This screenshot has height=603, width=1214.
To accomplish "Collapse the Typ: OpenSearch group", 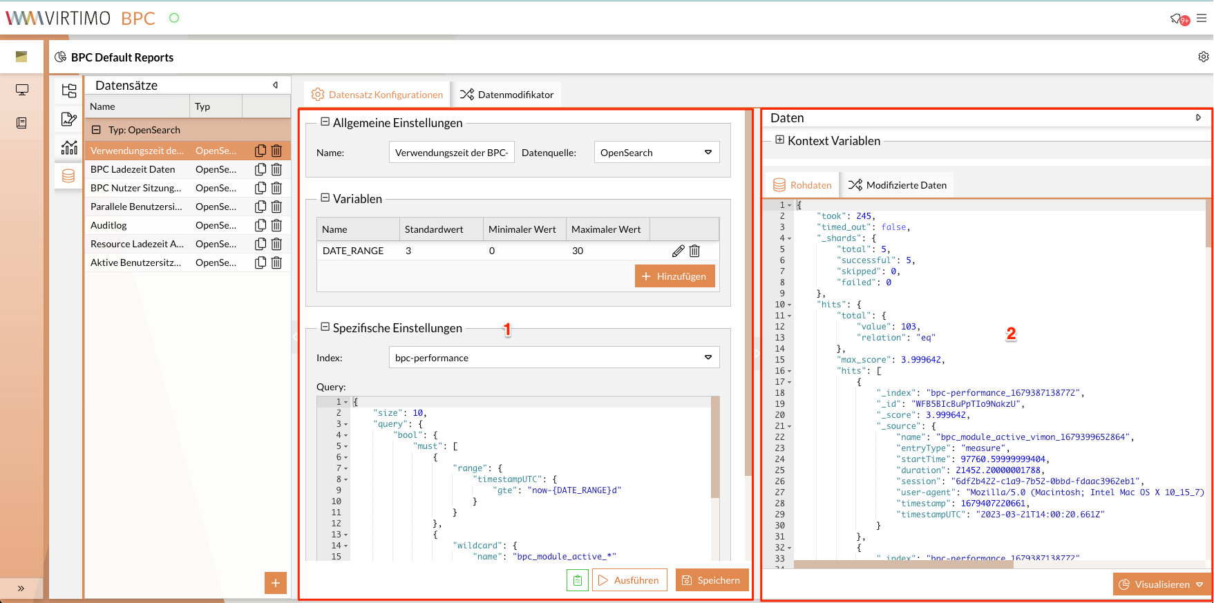I will point(97,130).
